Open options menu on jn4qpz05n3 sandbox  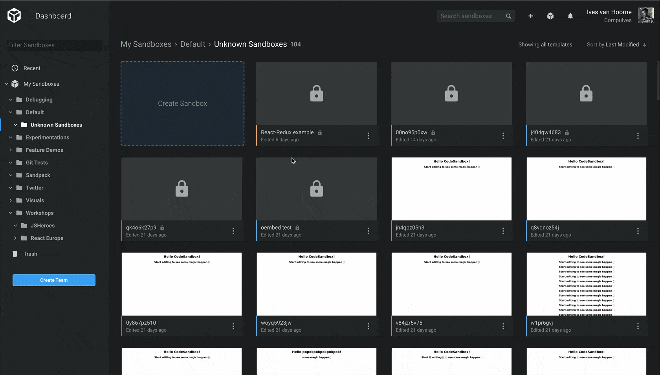503,231
